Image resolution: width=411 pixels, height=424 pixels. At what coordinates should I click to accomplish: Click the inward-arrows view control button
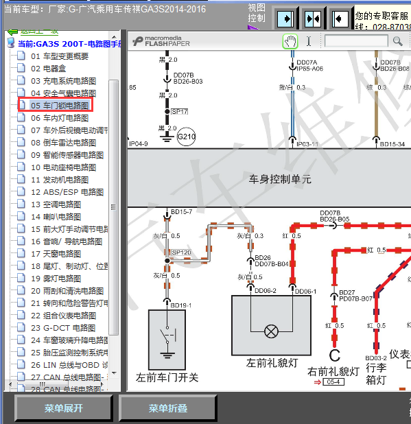click(313, 19)
